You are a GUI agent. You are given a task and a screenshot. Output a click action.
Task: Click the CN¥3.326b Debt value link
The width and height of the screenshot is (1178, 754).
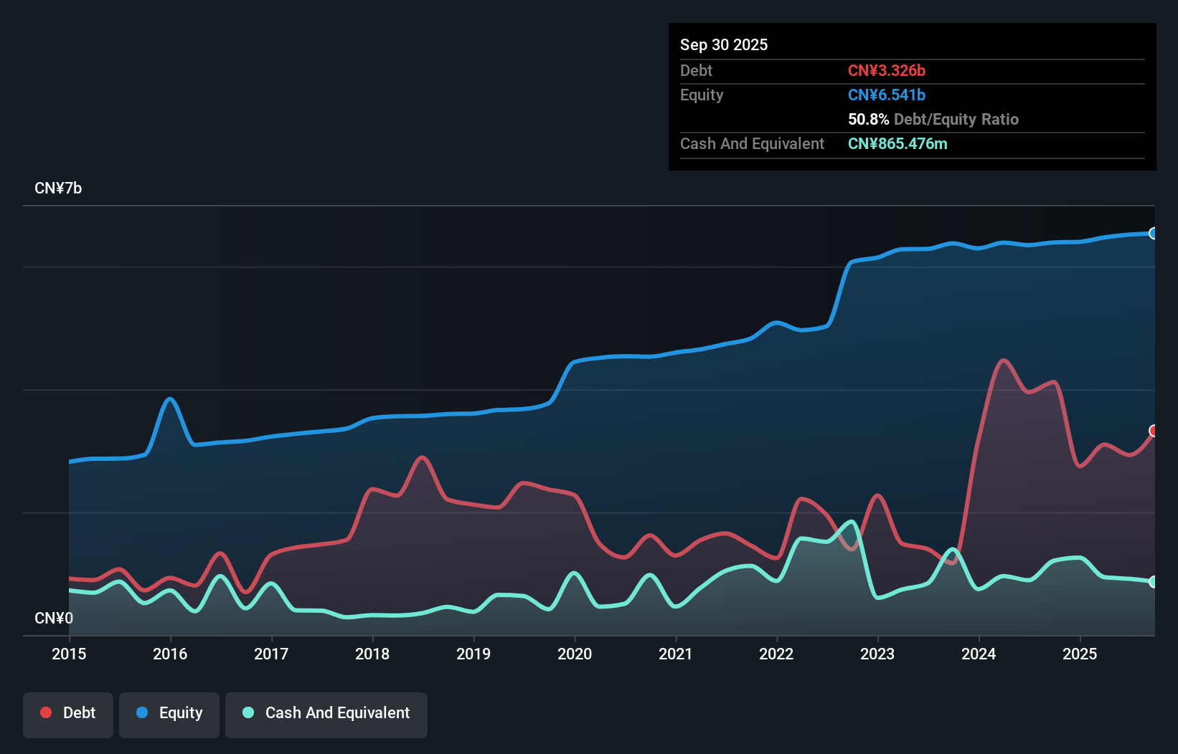(x=887, y=70)
